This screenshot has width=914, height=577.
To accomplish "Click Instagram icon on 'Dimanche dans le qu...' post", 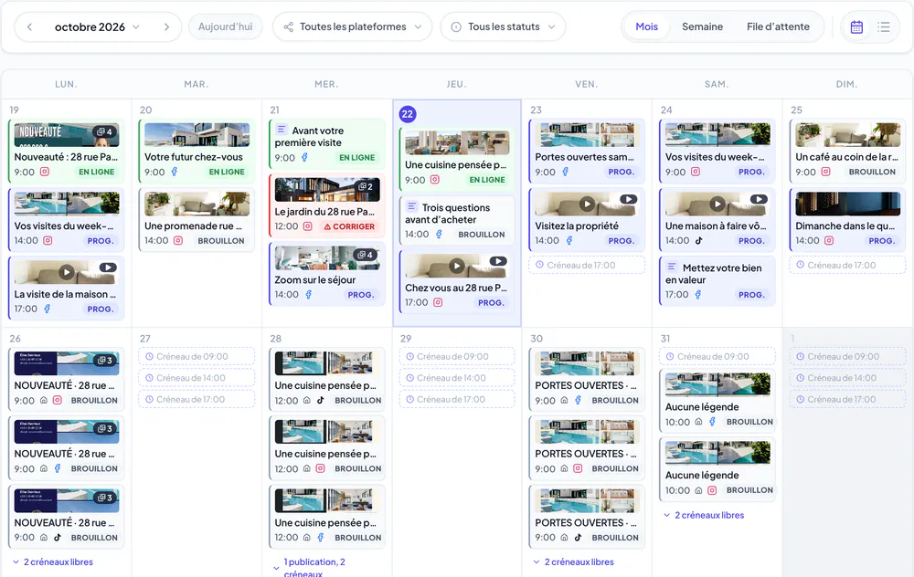I will click(x=828, y=240).
